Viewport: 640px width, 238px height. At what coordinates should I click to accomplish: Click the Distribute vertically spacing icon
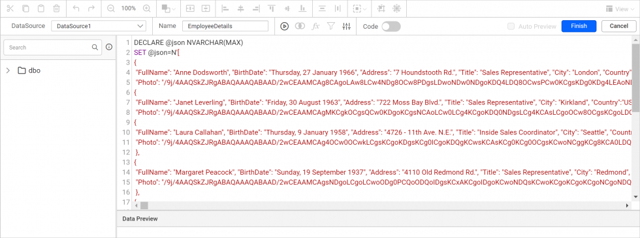click(x=322, y=8)
